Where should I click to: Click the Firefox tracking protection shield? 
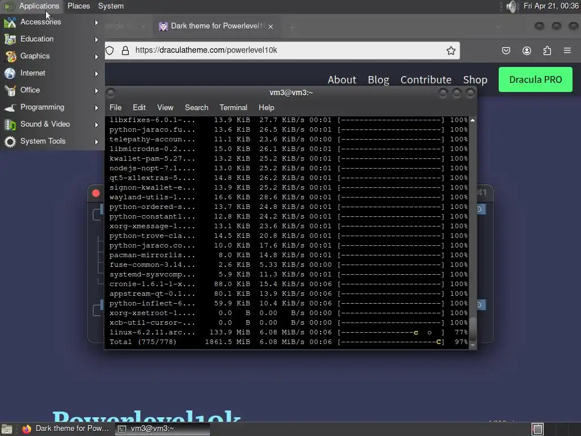point(110,51)
